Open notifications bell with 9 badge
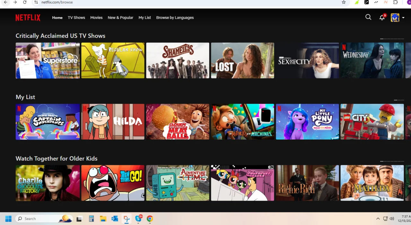411x225 pixels. tap(382, 17)
